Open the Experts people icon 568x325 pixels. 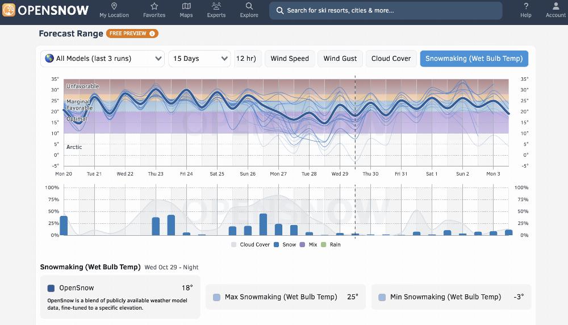216,6
